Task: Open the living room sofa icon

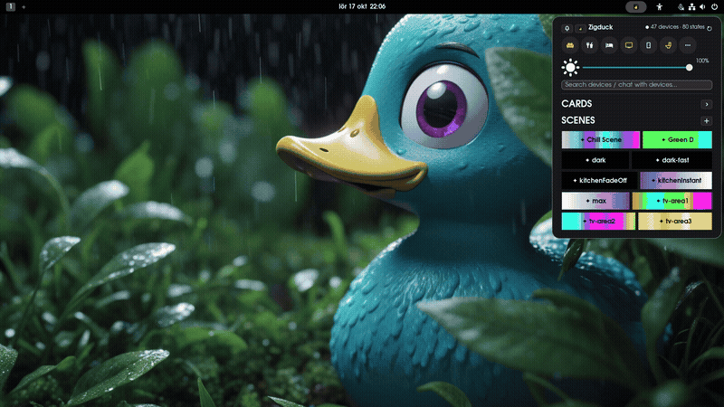Action: 570,45
